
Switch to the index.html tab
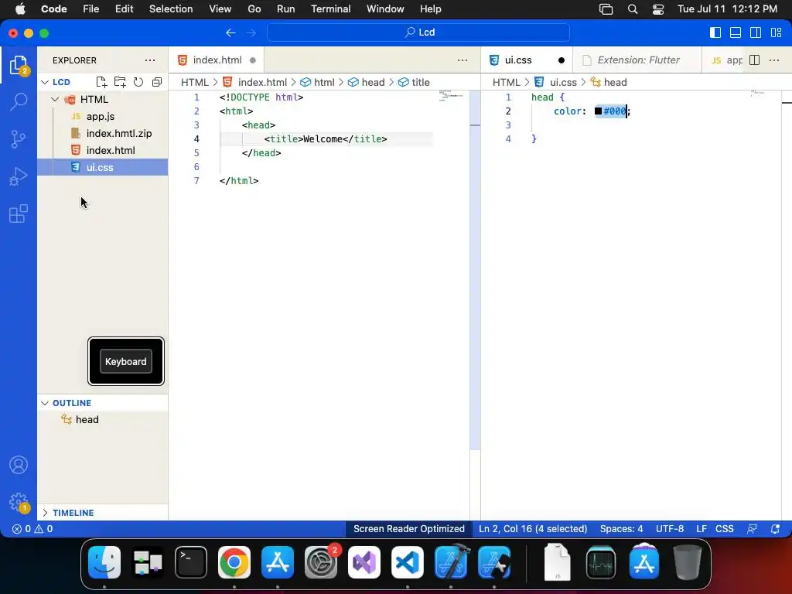217,60
